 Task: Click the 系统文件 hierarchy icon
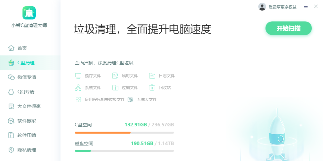point(78,88)
